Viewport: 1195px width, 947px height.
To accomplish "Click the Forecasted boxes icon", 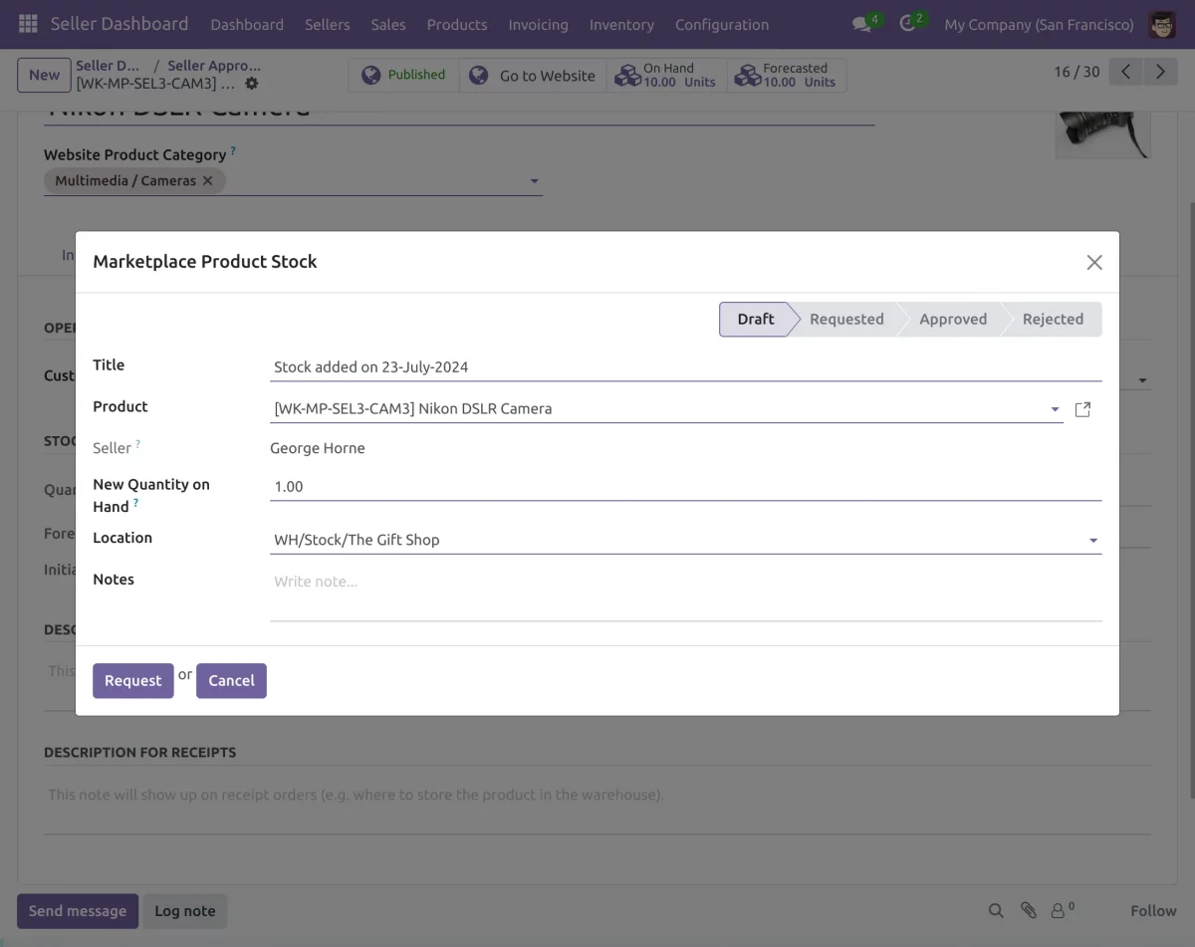I will pos(746,76).
